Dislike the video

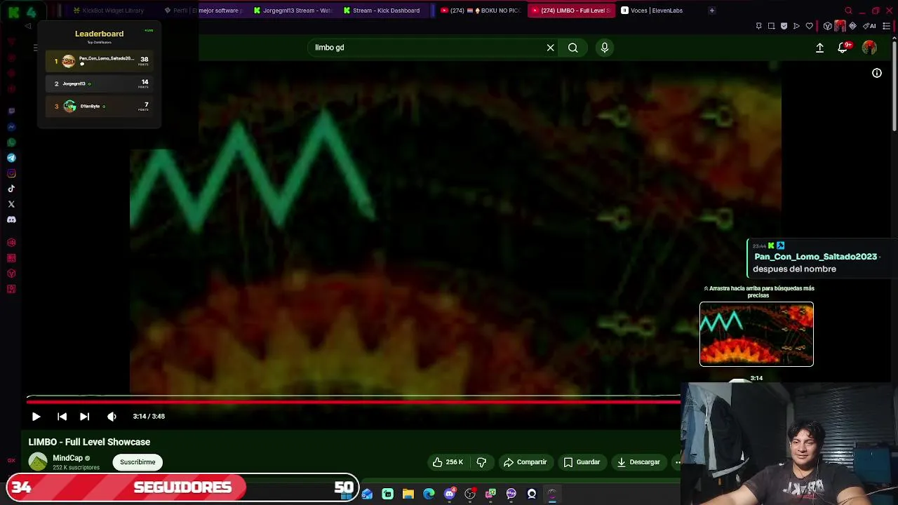click(x=481, y=462)
